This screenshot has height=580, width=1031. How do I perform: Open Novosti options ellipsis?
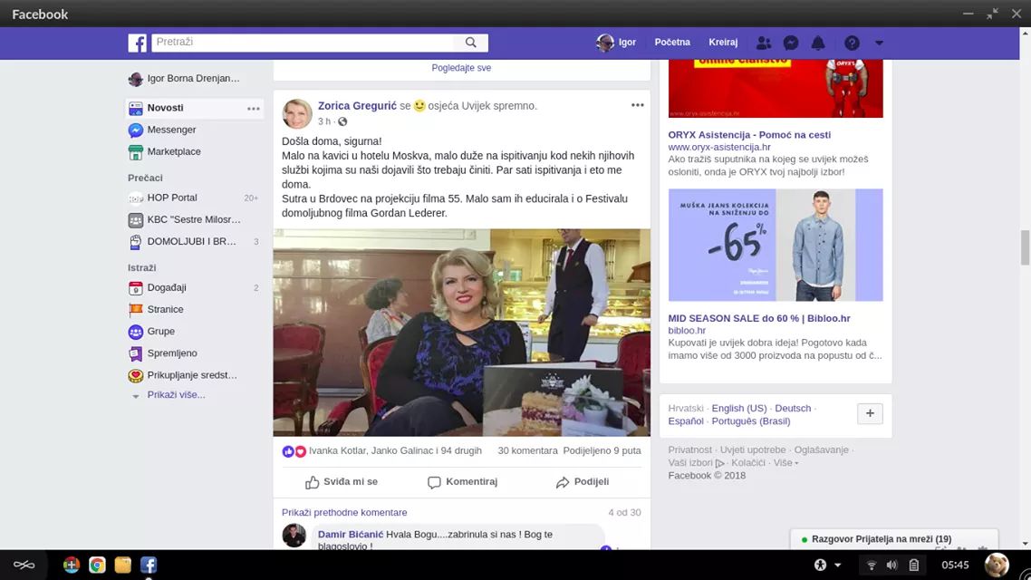pos(253,109)
